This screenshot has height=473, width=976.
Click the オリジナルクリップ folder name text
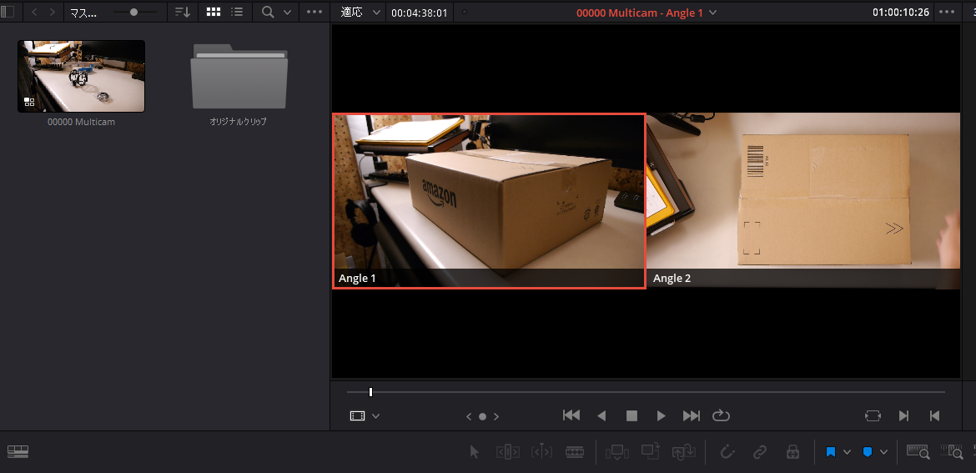pyautogui.click(x=239, y=122)
